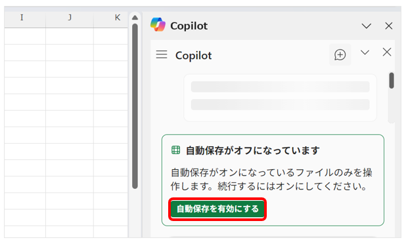Start a new chat with the plus bubble icon

pyautogui.click(x=340, y=55)
